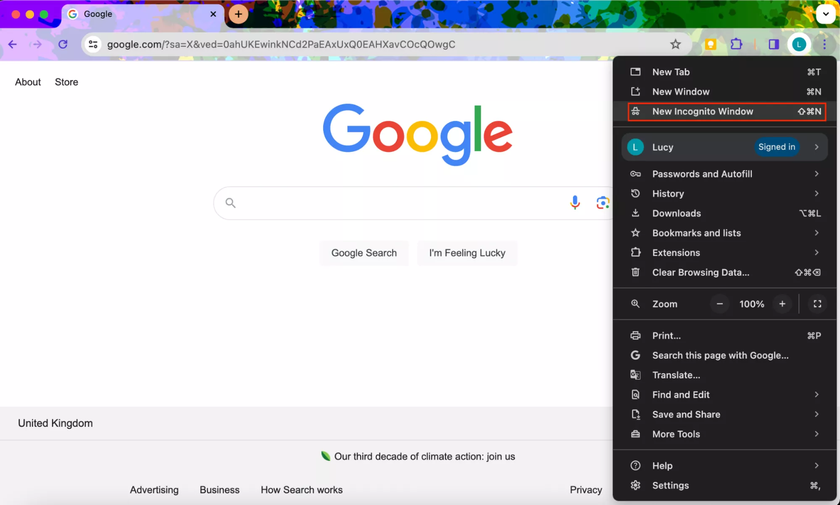Click the reload page icon
This screenshot has height=505, width=840.
[63, 44]
